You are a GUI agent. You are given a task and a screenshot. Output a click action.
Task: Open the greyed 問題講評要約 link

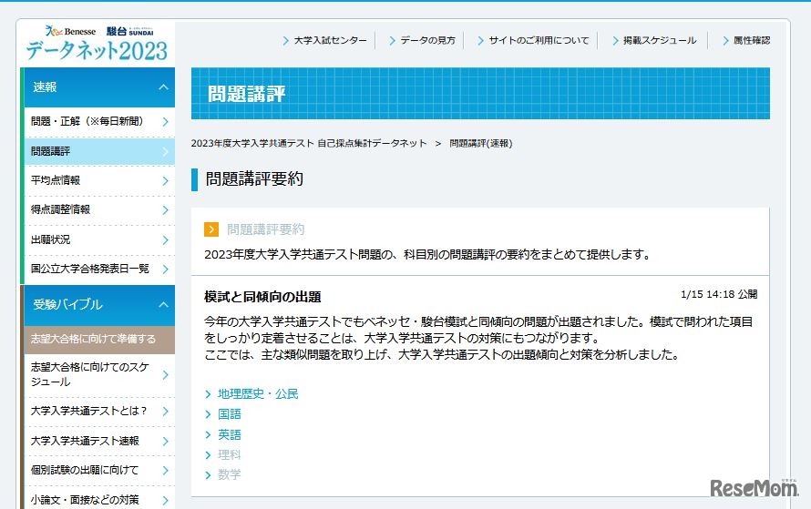coord(265,229)
